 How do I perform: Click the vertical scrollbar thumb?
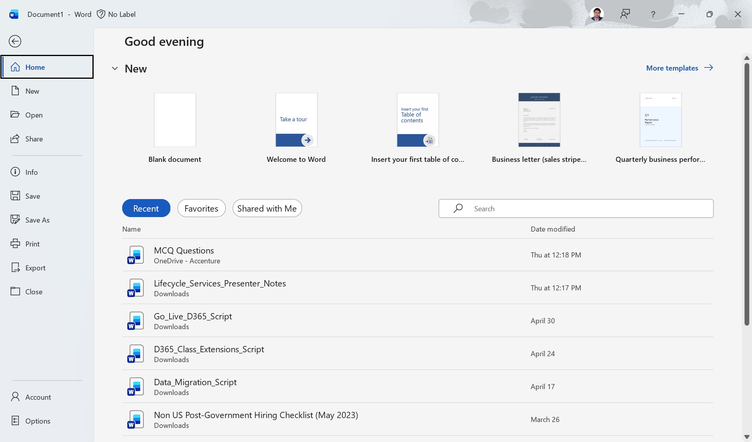coord(747,194)
